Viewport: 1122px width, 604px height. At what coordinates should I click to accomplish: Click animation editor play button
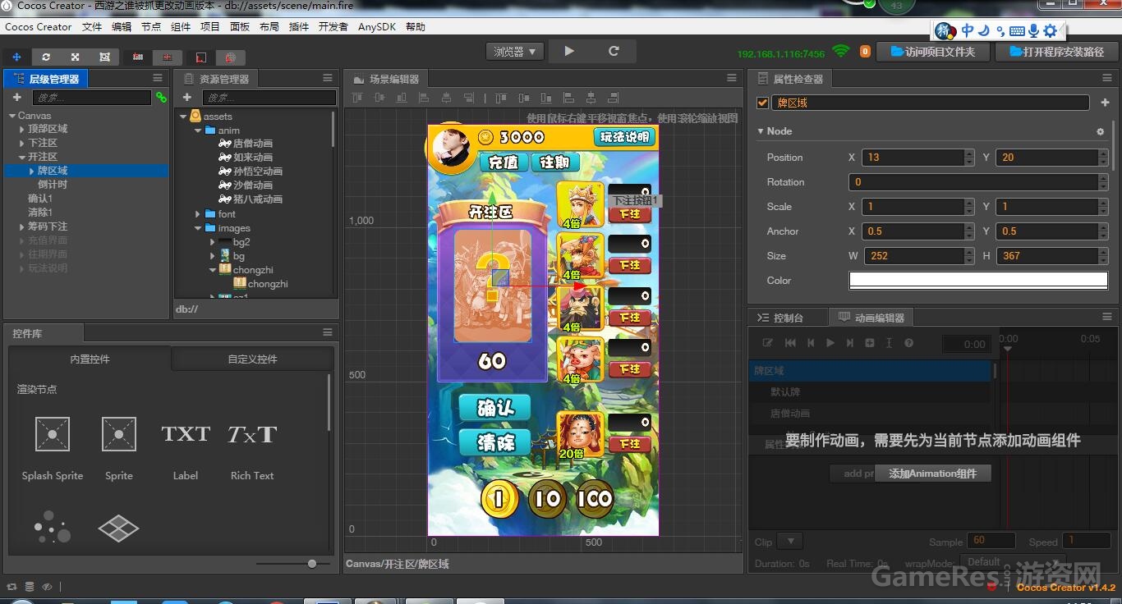pos(830,343)
